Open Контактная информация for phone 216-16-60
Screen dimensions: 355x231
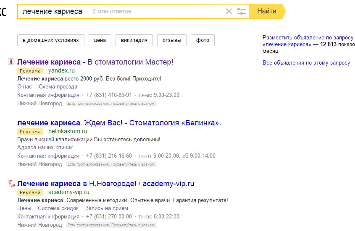pyautogui.click(x=48, y=156)
